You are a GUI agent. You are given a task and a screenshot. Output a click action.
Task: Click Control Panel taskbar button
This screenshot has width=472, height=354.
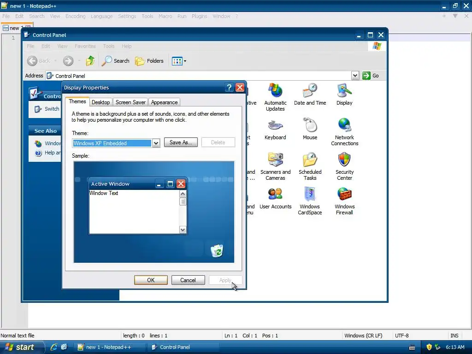click(x=184, y=347)
